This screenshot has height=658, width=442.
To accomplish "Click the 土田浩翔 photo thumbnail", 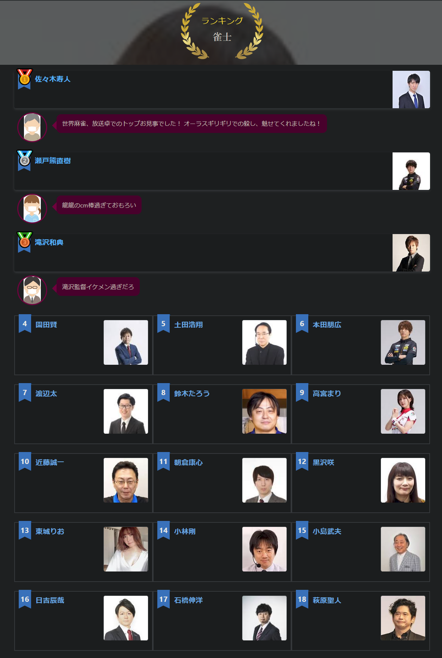I will coord(264,342).
